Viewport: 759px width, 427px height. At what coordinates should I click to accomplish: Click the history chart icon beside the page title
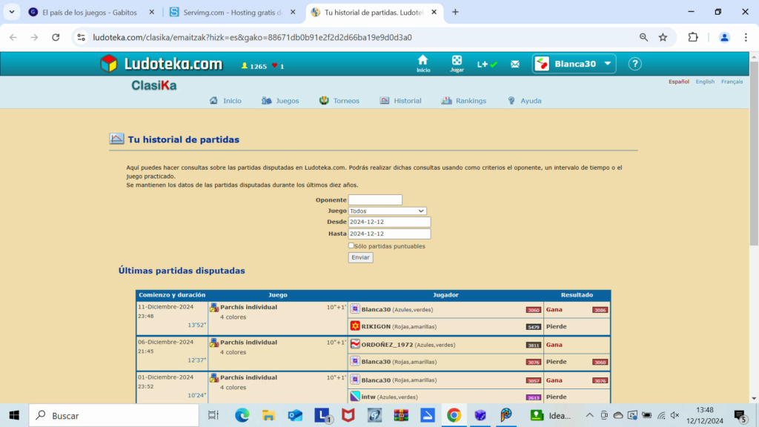tap(116, 139)
